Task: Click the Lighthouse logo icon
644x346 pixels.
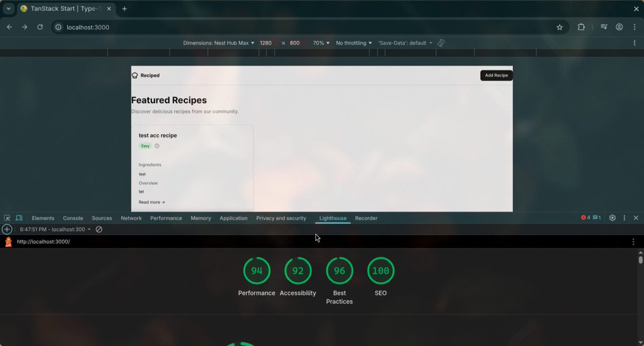Action: (8, 242)
